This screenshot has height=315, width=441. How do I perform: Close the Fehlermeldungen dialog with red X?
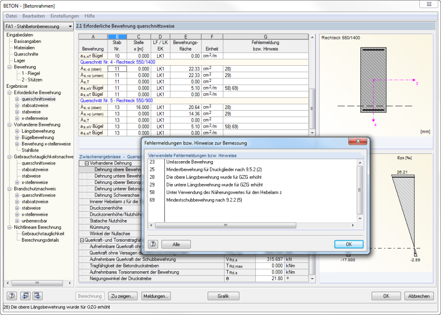point(358,141)
